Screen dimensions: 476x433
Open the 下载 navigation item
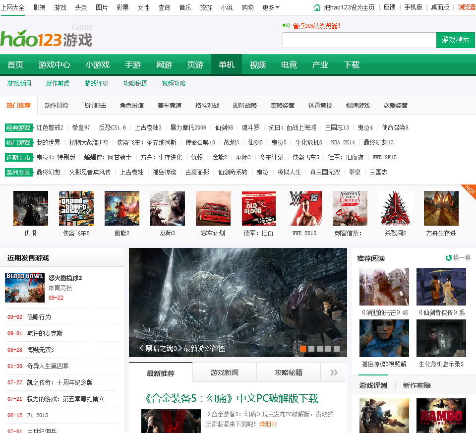click(x=351, y=64)
